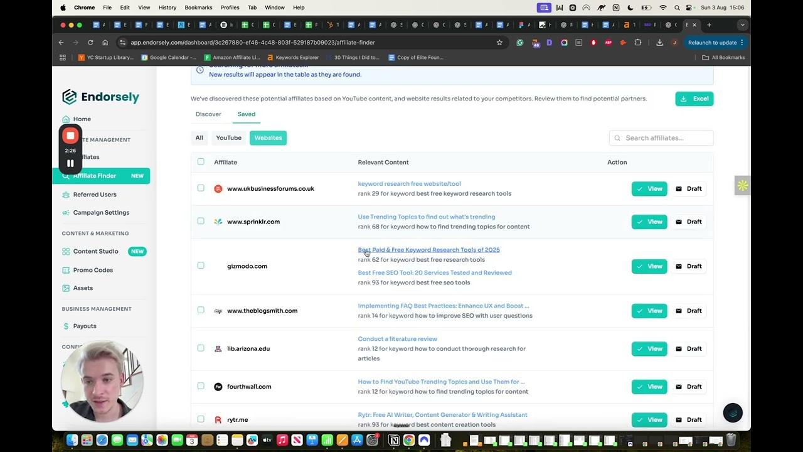
Task: Click Draft for gizmodo.com
Action: [688, 266]
